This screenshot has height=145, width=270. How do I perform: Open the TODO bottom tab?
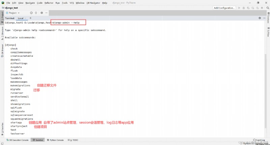click(x=73, y=140)
